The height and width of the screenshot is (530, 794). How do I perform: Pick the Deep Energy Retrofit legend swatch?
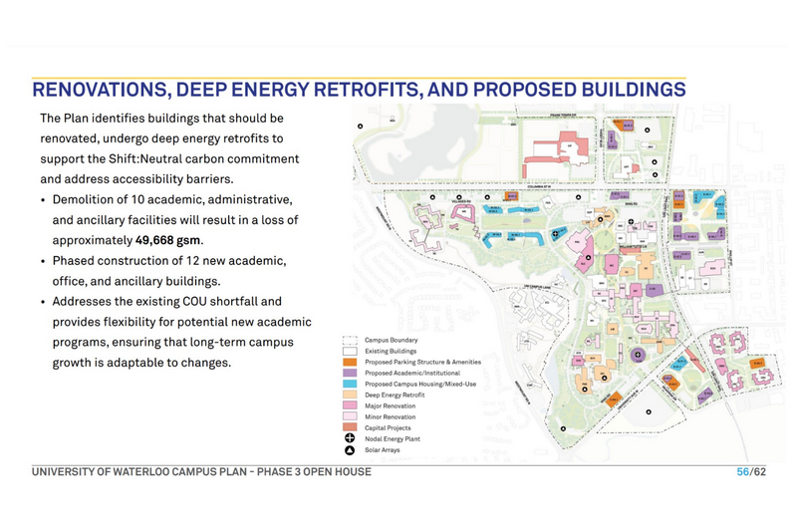click(x=349, y=395)
